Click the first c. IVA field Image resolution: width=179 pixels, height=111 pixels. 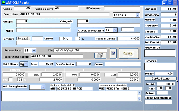pyautogui.click(x=159, y=88)
